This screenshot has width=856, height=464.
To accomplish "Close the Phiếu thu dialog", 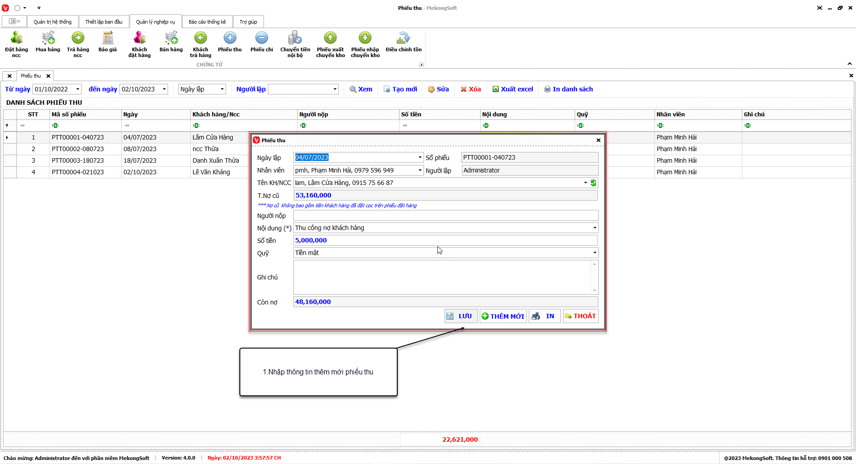I will coord(598,140).
